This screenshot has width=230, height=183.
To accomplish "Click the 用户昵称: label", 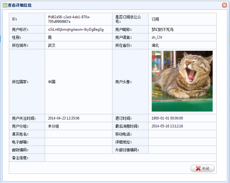I will coord(123,29).
